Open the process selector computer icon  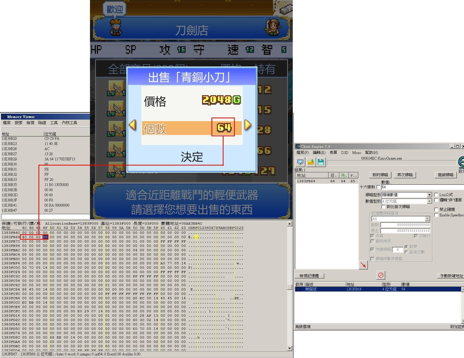[x=300, y=162]
